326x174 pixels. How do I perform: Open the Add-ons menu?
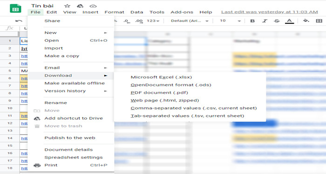(182, 12)
